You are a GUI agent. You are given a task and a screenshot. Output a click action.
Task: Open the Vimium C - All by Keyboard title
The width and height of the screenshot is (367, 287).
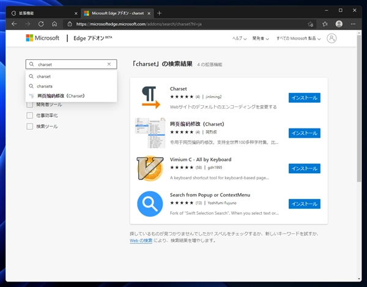[x=201, y=160]
